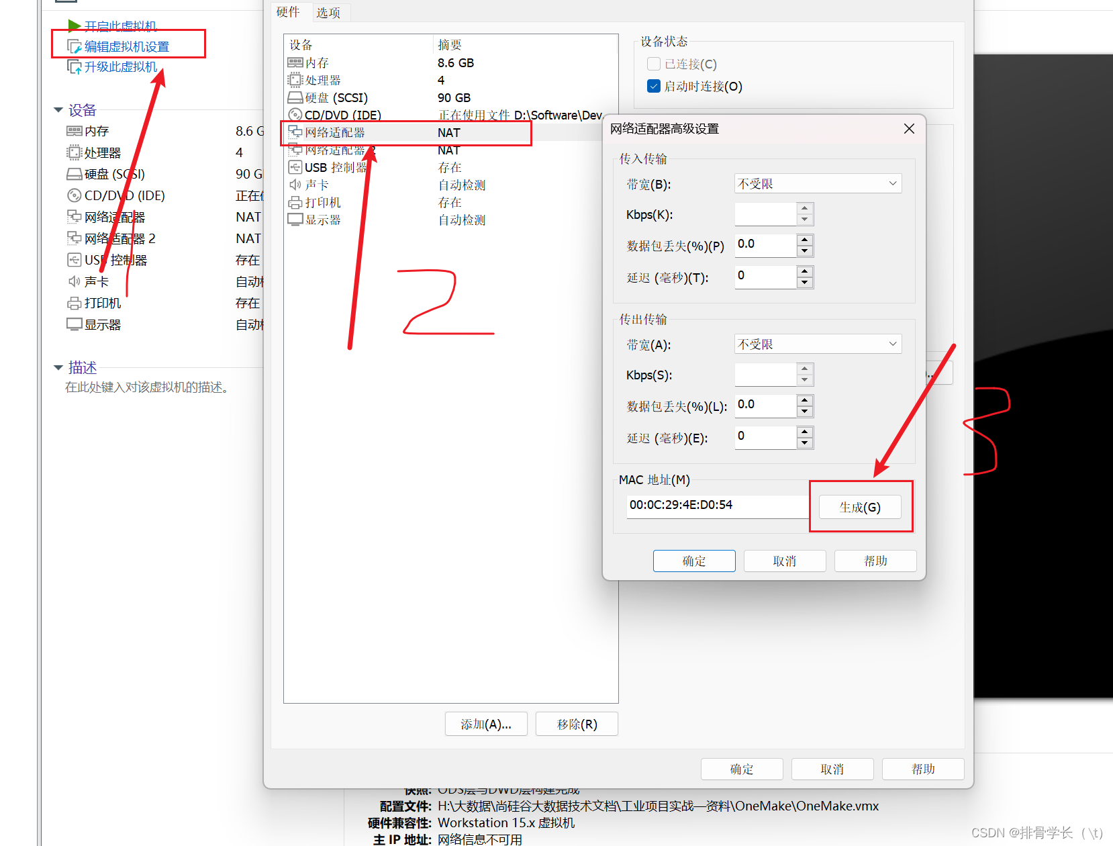Select the 打印机 icon in hardware list
This screenshot has height=846, width=1113.
coord(295,202)
